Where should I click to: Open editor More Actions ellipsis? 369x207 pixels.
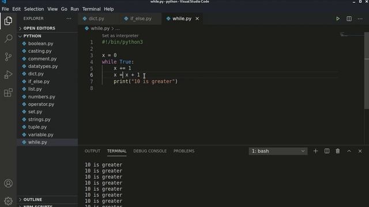pyautogui.click(x=360, y=18)
